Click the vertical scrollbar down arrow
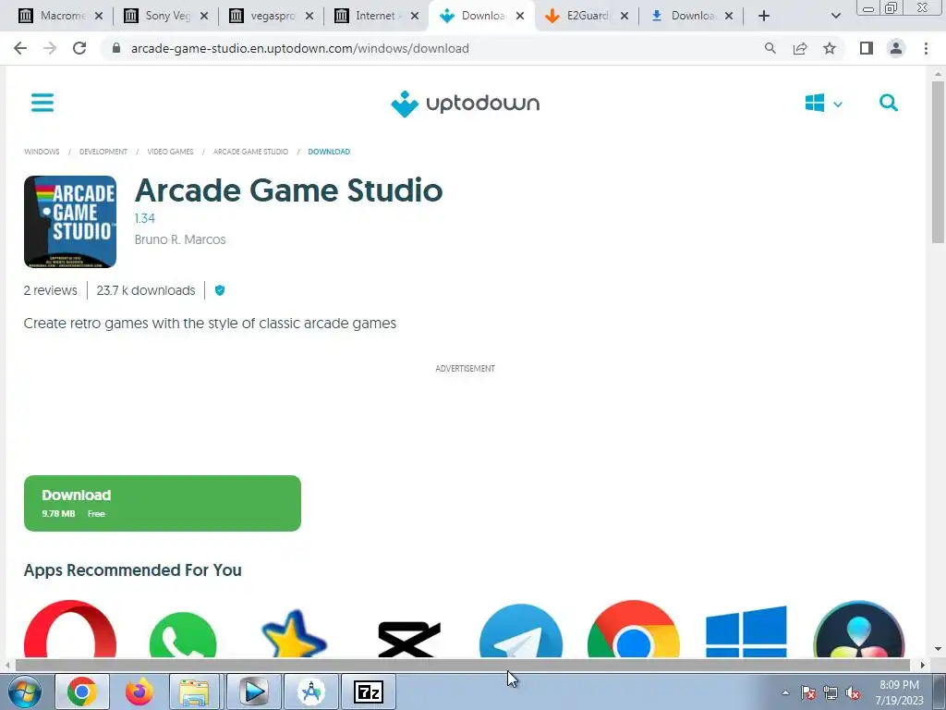Viewport: 946px width, 710px height. click(938, 649)
